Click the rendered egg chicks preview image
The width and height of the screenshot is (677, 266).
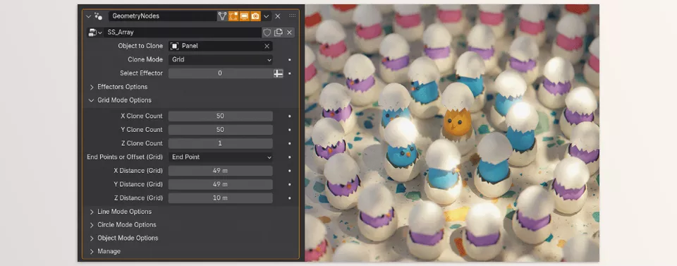tap(452, 133)
